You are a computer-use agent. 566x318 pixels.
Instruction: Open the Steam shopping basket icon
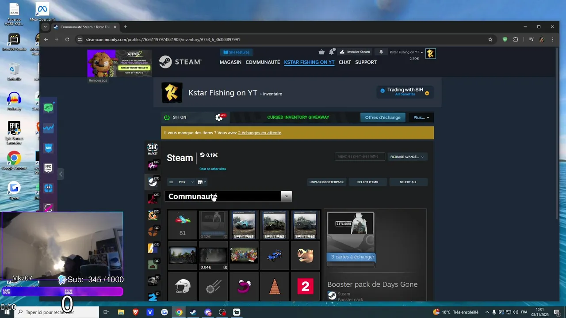pos(321,52)
